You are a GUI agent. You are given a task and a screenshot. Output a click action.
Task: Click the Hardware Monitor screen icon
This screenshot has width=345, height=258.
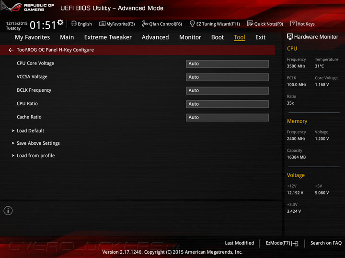click(290, 37)
